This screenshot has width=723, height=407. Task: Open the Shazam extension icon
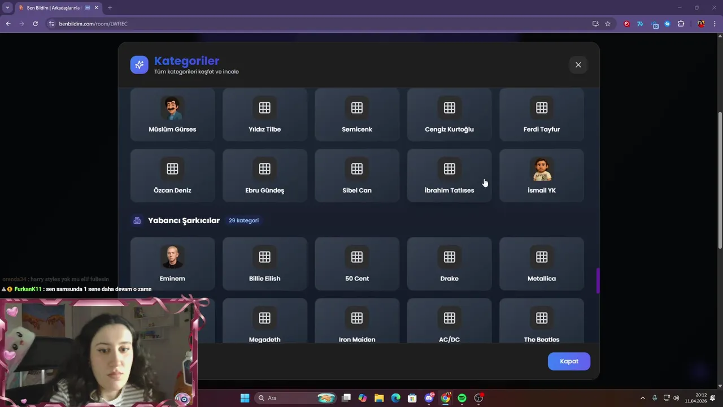(x=668, y=24)
